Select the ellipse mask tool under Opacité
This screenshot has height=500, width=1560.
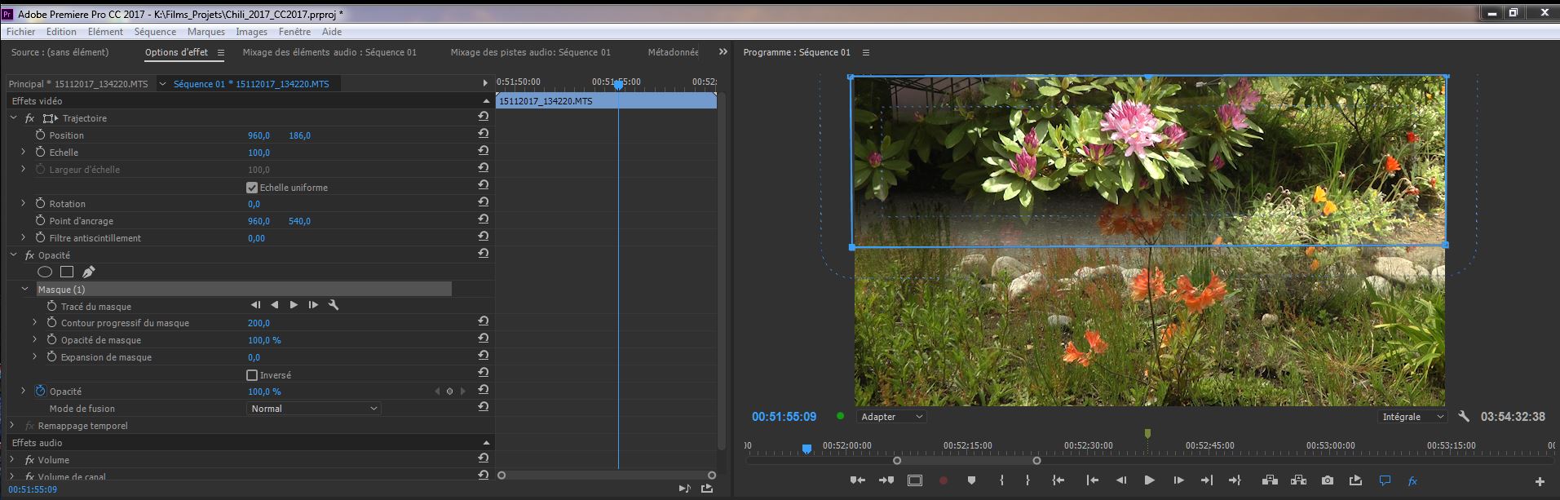[x=45, y=272]
